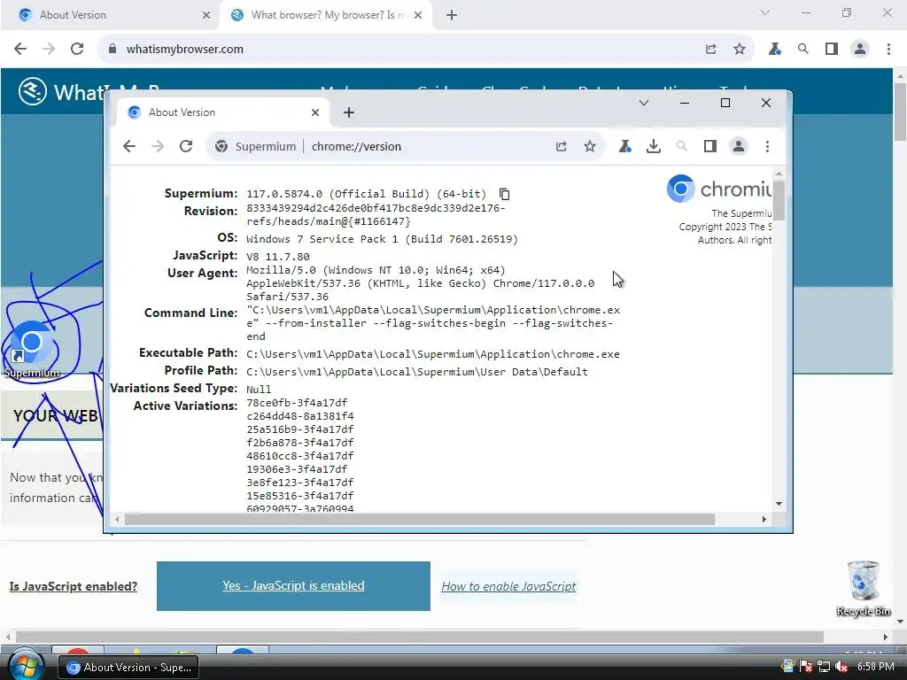Open the three-dot menu in the back window
This screenshot has width=907, height=680.
888,50
